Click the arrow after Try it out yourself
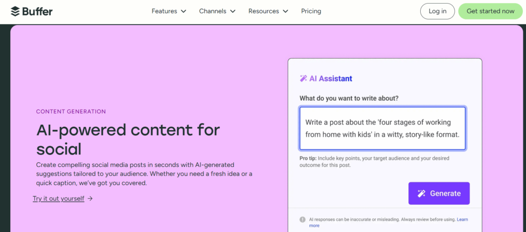 click(x=90, y=199)
